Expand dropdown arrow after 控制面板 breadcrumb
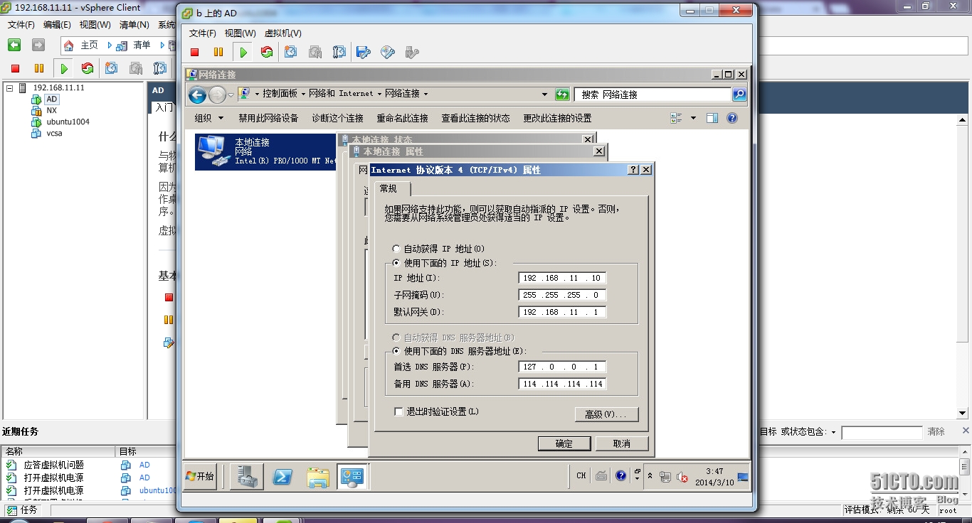 click(302, 94)
